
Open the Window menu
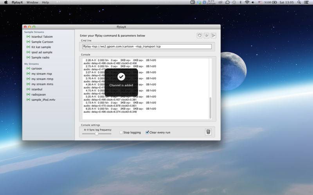[32, 2]
